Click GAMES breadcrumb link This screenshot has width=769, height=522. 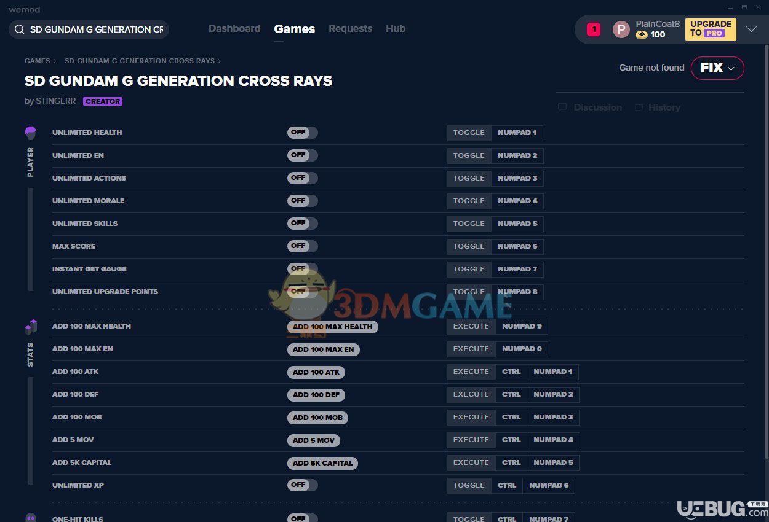38,61
